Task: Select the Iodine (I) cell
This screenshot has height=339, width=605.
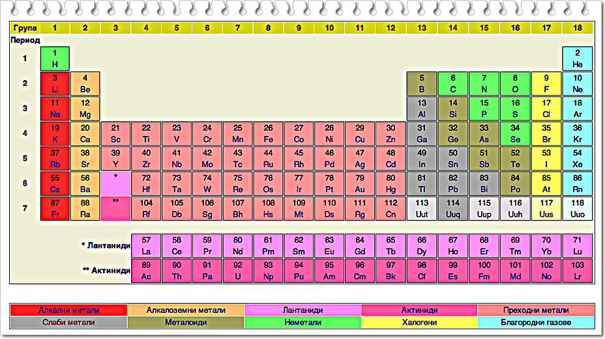Action: pyautogui.click(x=546, y=159)
